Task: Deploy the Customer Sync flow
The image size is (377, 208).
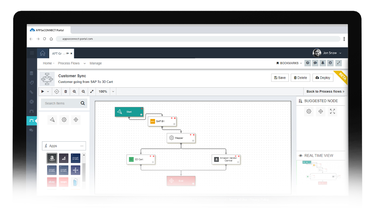Action: [x=323, y=78]
